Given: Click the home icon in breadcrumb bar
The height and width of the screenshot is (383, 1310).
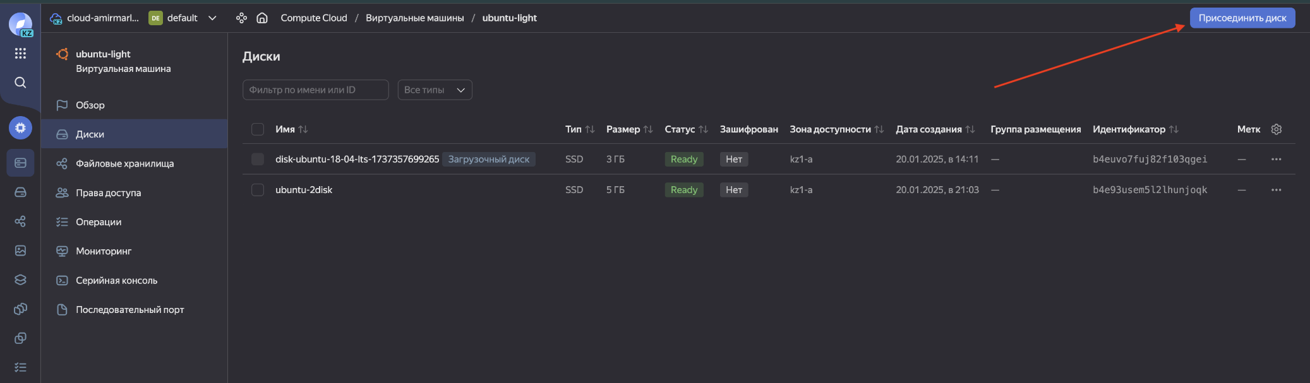Looking at the screenshot, I should click(262, 18).
